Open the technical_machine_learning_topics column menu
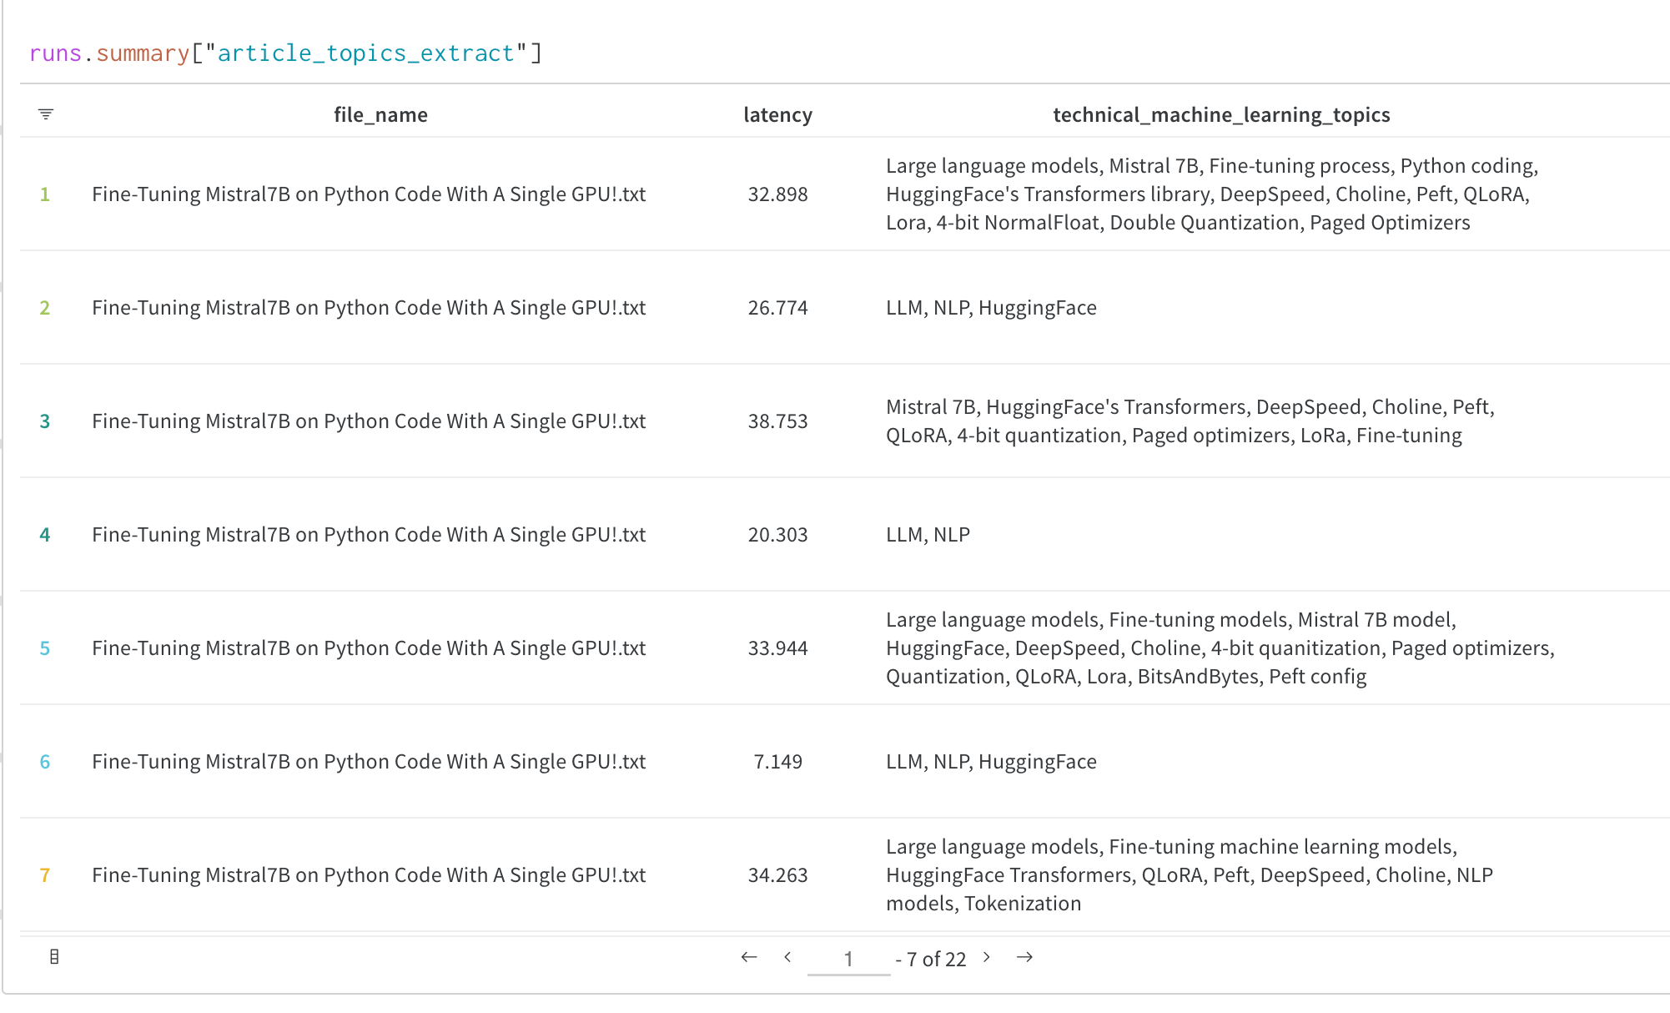The width and height of the screenshot is (1670, 1013). pyautogui.click(x=1221, y=114)
